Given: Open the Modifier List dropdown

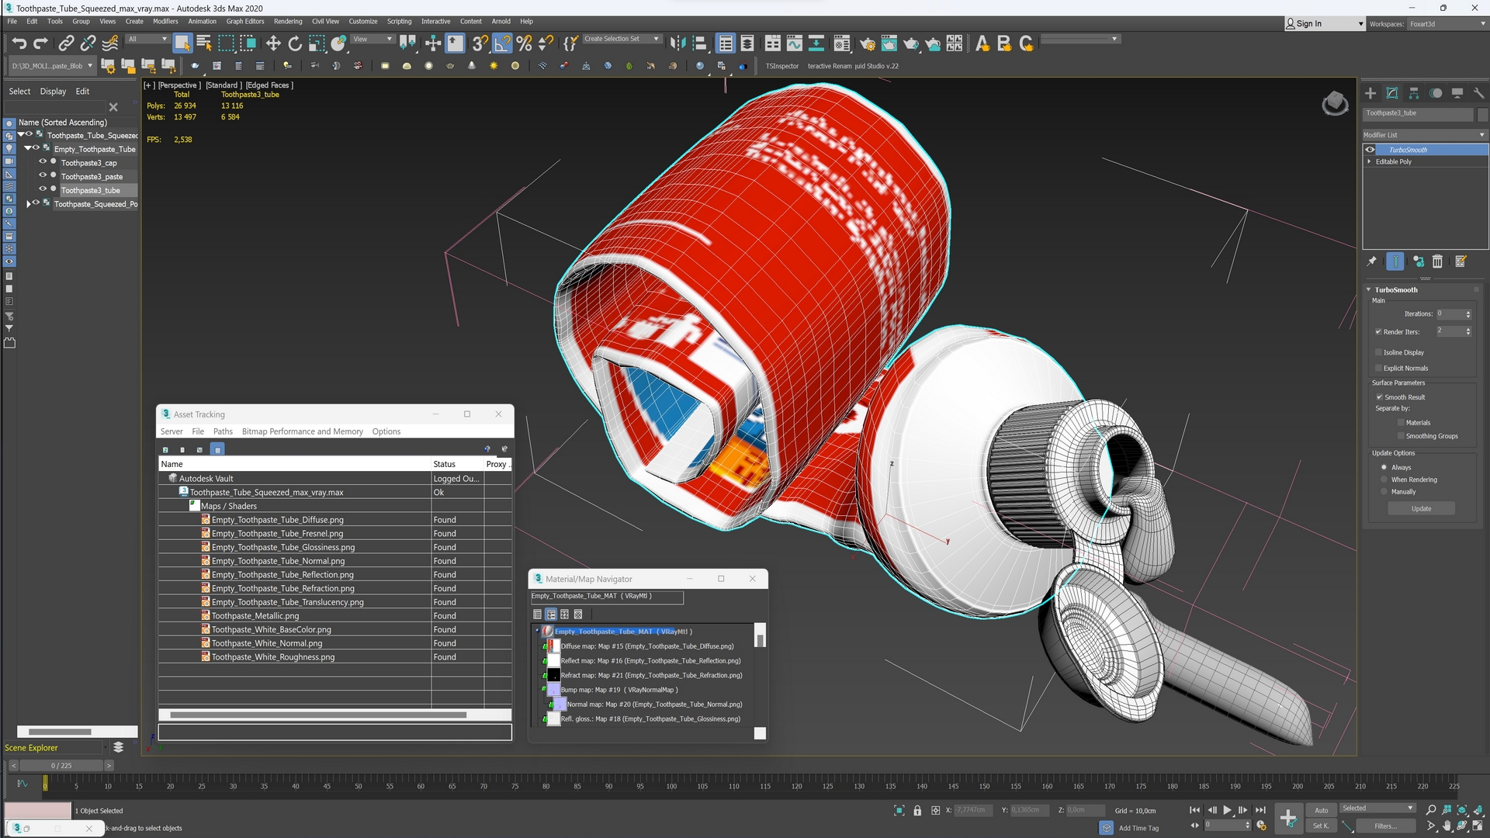Looking at the screenshot, I should click(x=1425, y=135).
